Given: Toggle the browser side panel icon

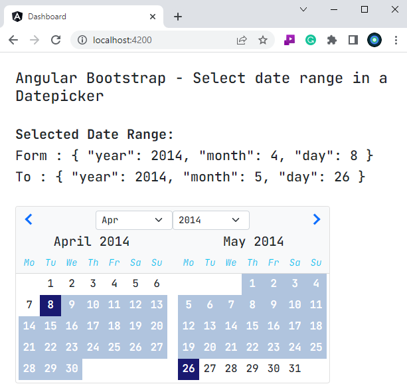Looking at the screenshot, I should point(353,40).
